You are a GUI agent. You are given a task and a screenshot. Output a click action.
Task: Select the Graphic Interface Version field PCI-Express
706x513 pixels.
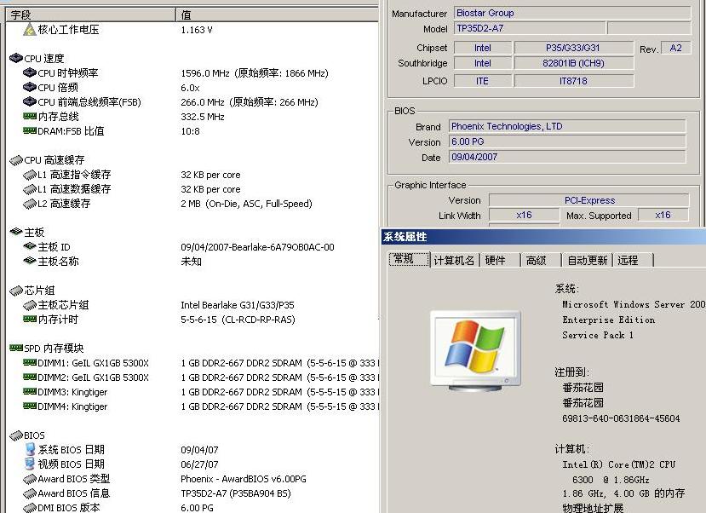pyautogui.click(x=589, y=200)
